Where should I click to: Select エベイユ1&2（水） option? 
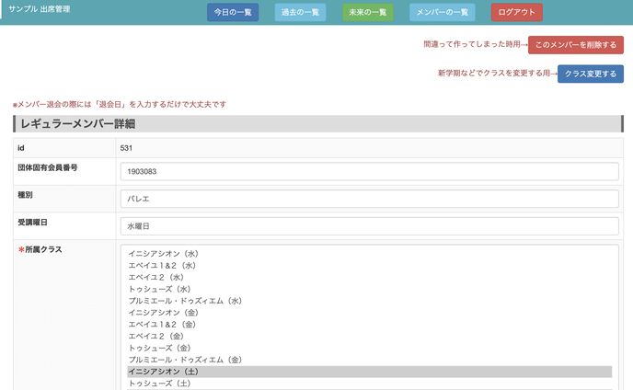369,265
